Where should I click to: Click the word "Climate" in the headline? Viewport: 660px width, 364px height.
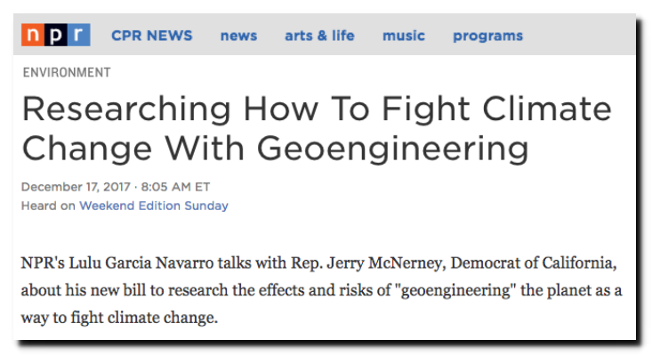547,109
